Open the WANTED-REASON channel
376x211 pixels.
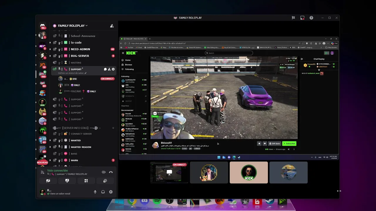(x=83, y=147)
